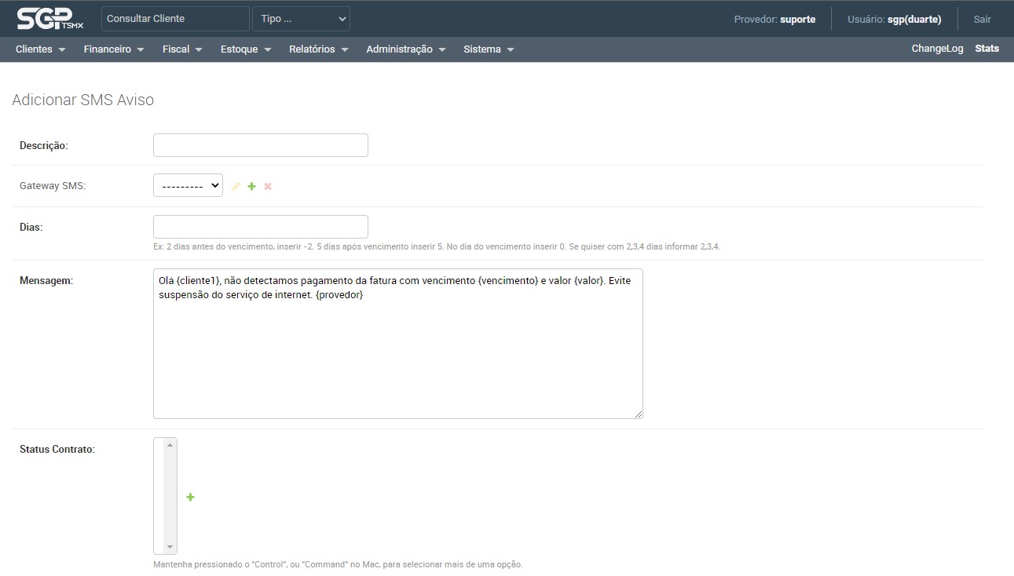Open the Gateway SMS dropdown

pyautogui.click(x=188, y=186)
